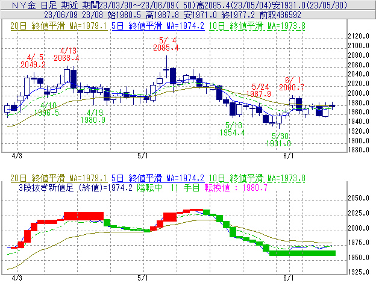Image resolution: width=376 pixels, height=286 pixels.
Task: Click the 6/1 2000.7 label
Action: tap(292, 84)
